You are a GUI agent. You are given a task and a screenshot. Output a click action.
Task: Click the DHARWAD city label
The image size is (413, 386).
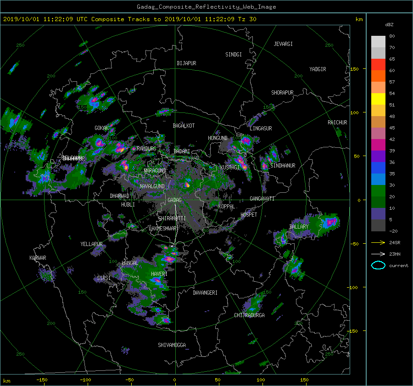(x=120, y=196)
